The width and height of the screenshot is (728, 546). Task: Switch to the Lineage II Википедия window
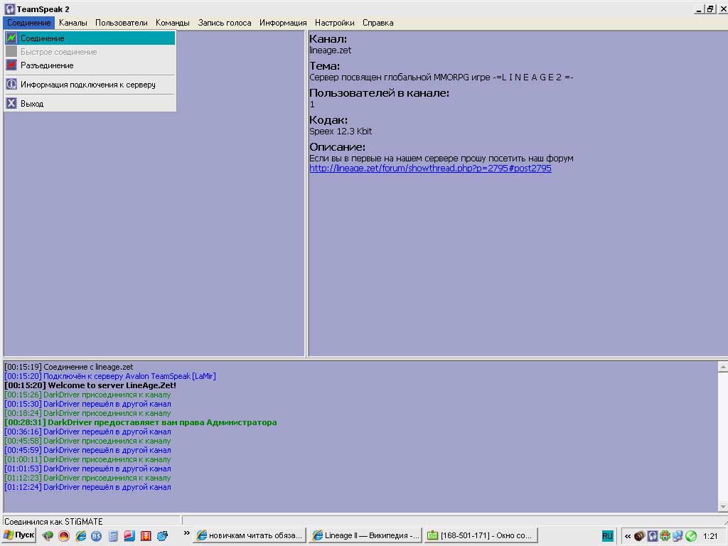coord(365,535)
